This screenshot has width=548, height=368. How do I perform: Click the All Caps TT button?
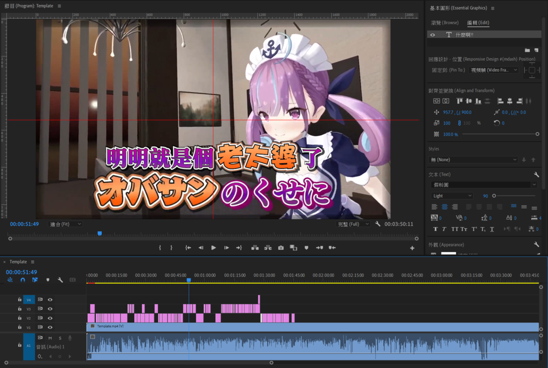click(455, 229)
